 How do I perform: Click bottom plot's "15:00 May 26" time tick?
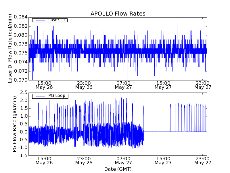point(44,160)
